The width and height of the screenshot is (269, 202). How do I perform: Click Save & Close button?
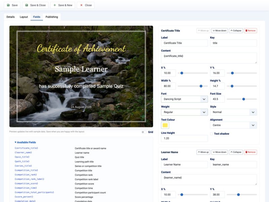click(35, 5)
